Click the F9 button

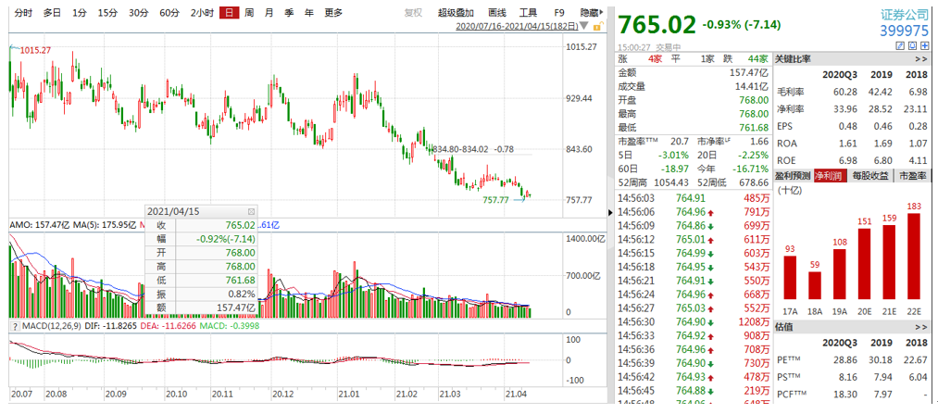click(x=559, y=13)
